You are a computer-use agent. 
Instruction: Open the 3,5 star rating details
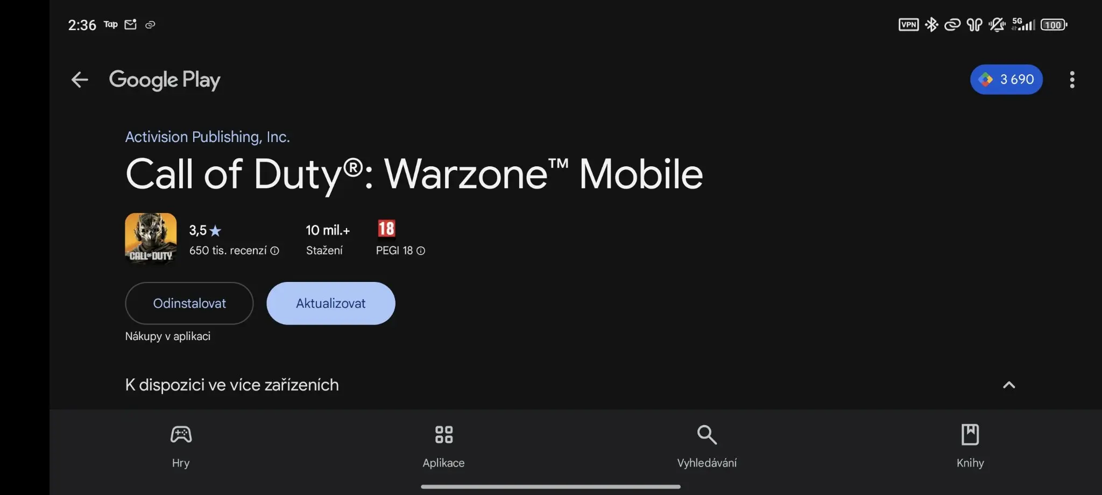tap(205, 230)
